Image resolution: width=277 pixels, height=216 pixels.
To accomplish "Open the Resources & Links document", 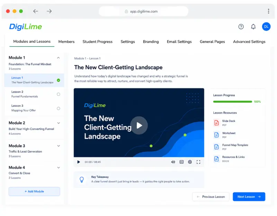I will point(233,157).
